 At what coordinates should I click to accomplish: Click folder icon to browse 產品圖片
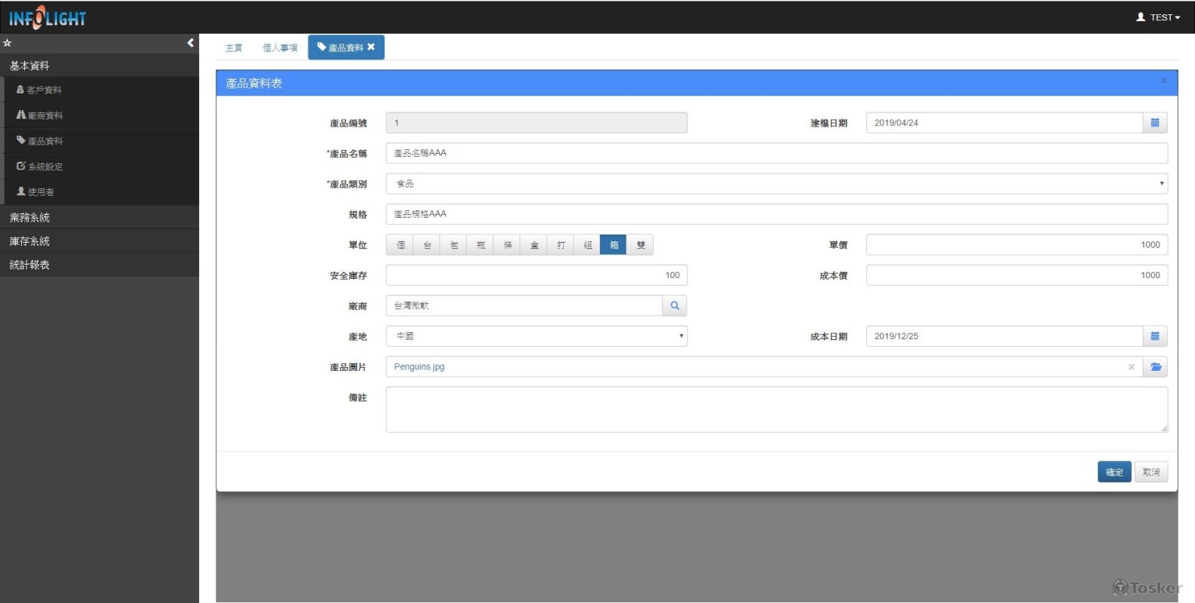click(1155, 367)
